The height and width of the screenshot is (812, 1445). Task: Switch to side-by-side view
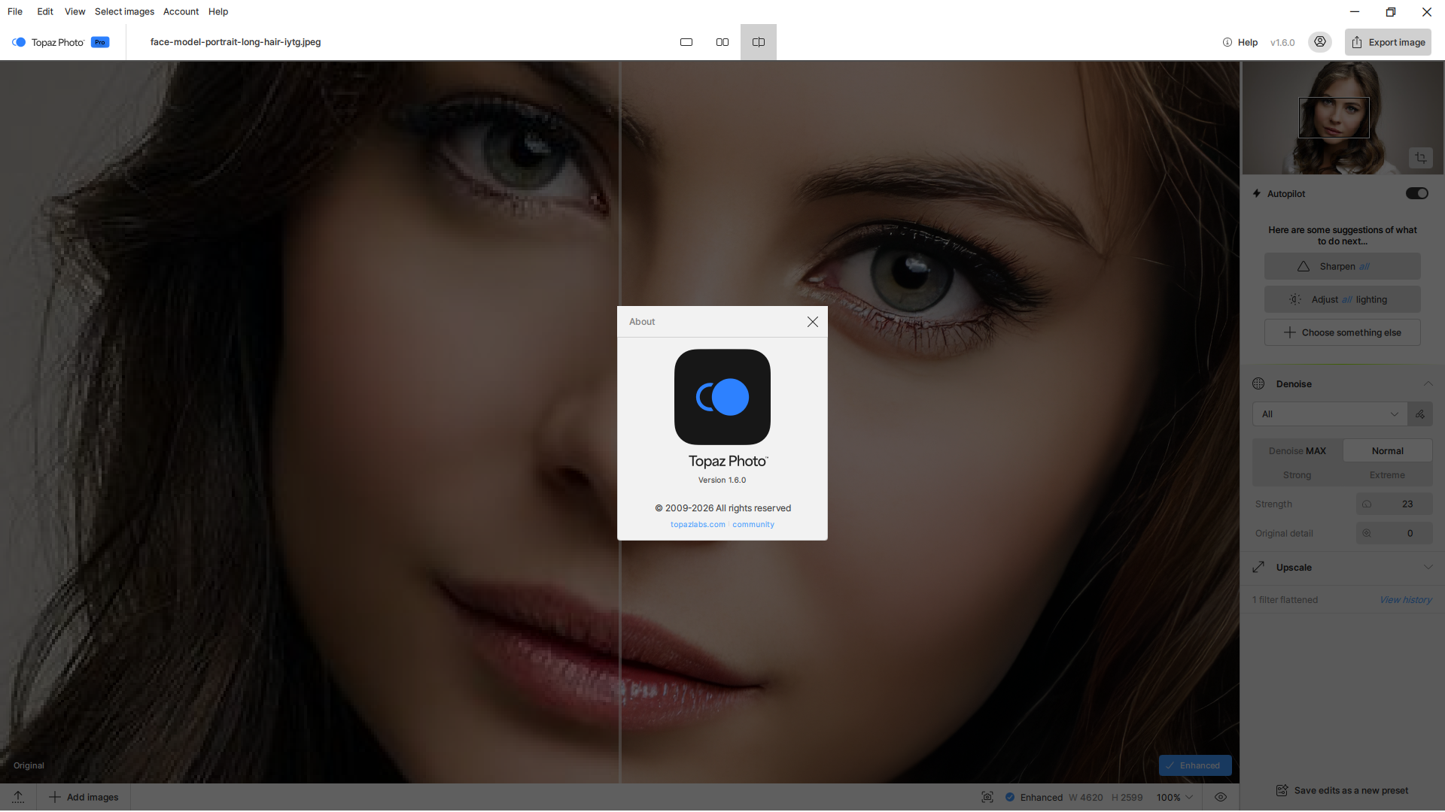tap(722, 42)
